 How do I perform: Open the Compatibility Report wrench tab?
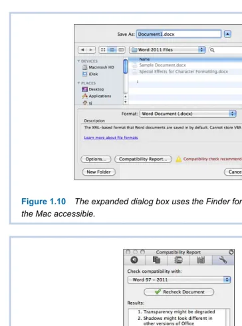point(223,260)
